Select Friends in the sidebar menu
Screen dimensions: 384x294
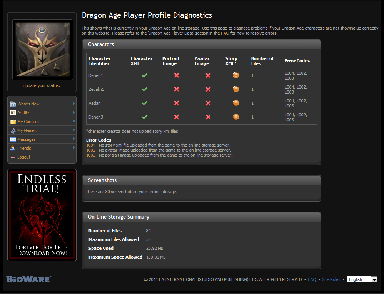tap(24, 148)
